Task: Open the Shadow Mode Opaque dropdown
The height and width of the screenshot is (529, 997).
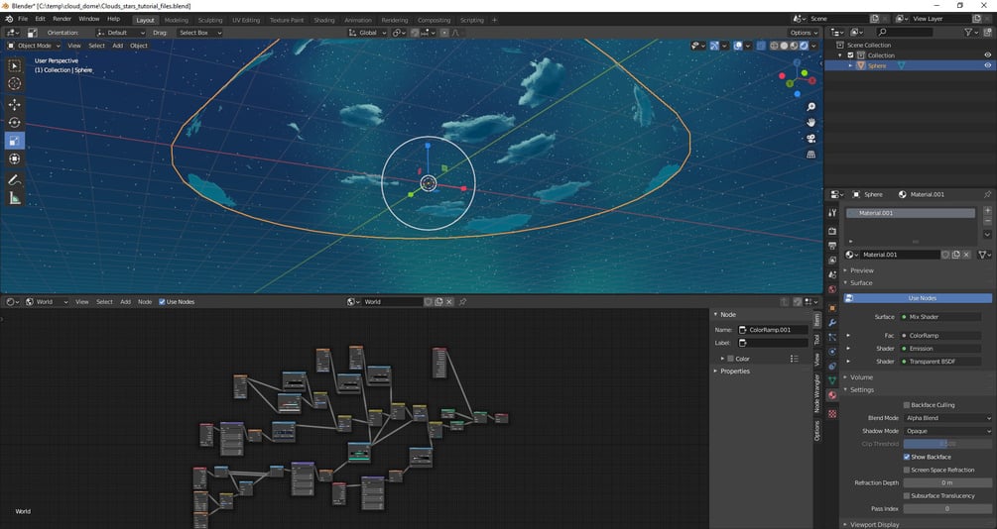Action: [947, 431]
